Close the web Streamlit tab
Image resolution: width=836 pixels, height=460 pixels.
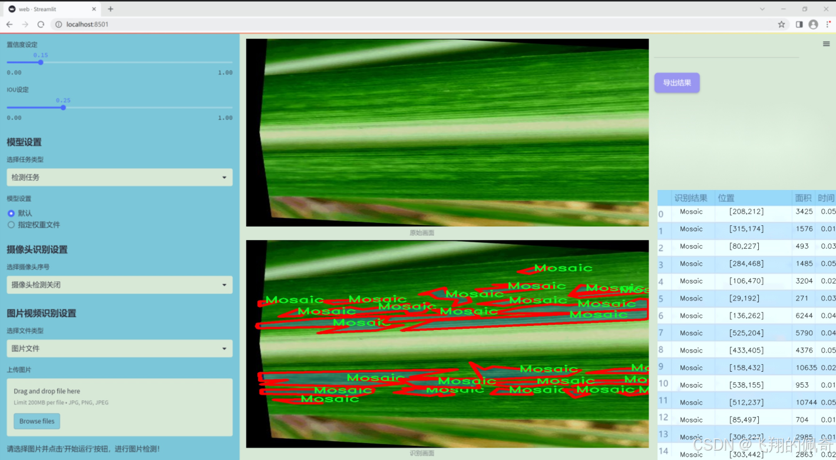[x=94, y=9]
